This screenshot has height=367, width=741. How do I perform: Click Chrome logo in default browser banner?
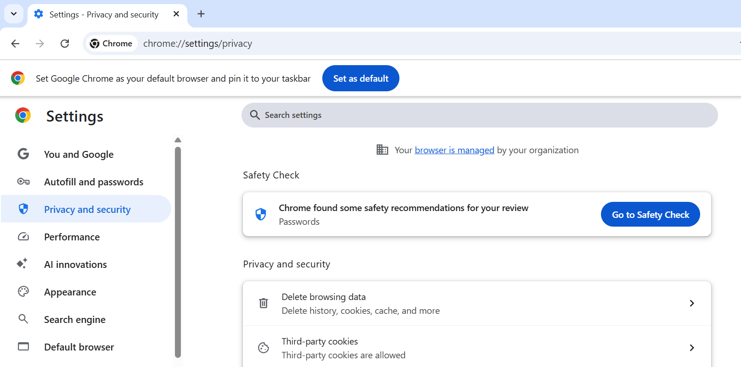18,78
